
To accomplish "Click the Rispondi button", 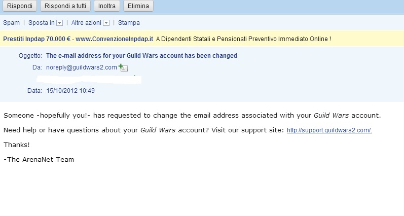I will tap(20, 6).
